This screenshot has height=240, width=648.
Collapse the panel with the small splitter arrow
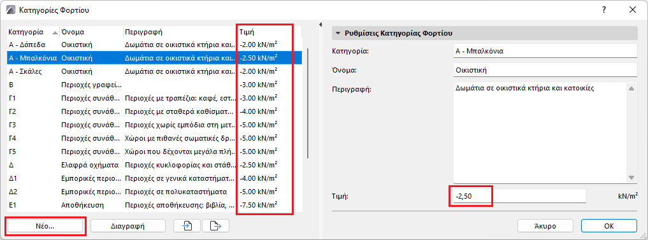320,25
